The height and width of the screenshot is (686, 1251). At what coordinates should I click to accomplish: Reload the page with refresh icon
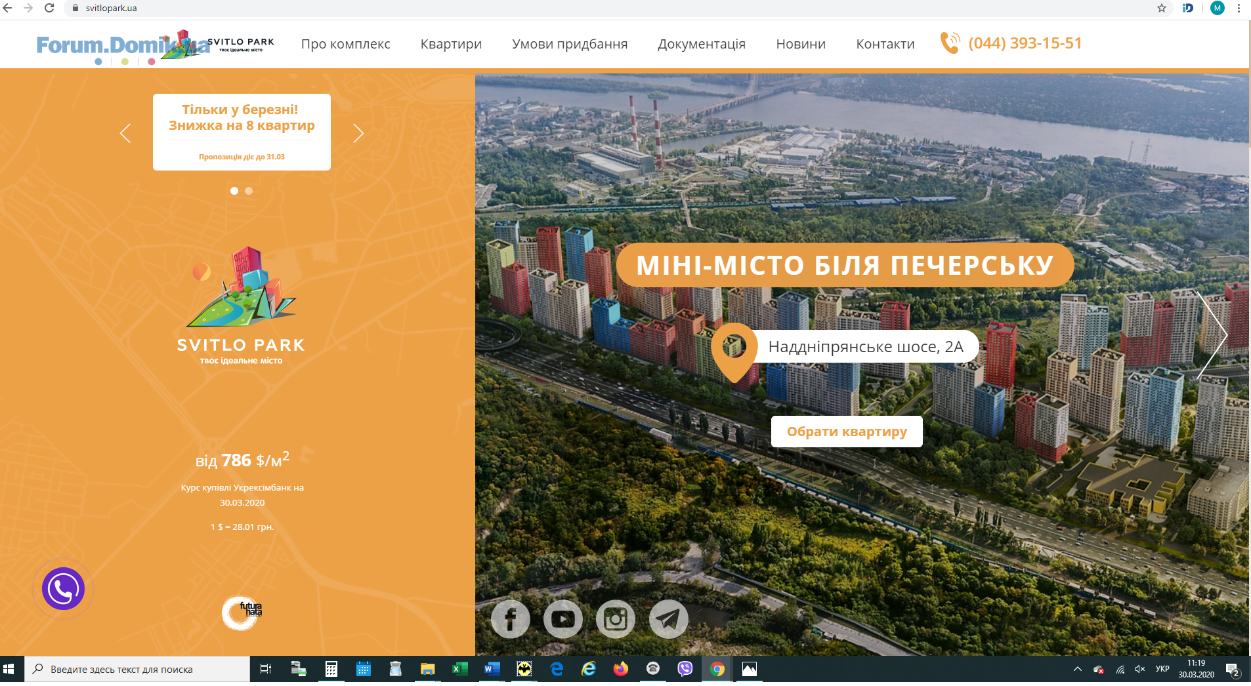pos(49,8)
